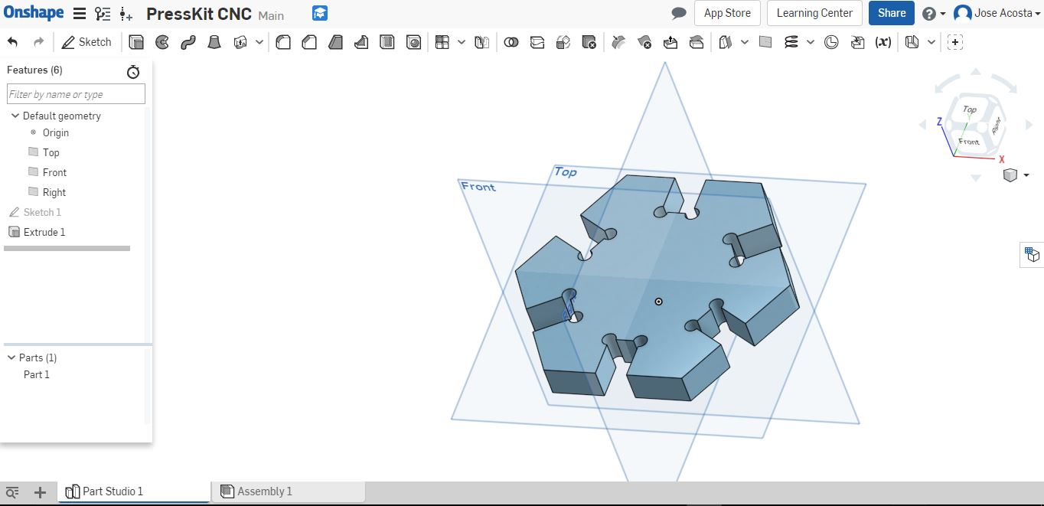This screenshot has height=506, width=1044.
Task: Open the Help question mark menu
Action: coord(934,14)
